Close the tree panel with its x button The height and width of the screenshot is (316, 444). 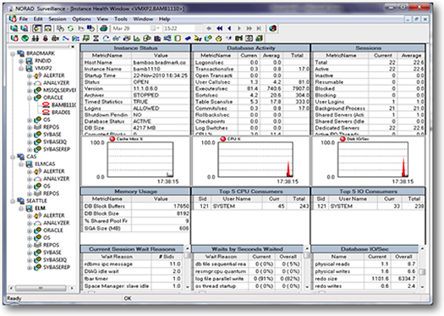click(73, 47)
